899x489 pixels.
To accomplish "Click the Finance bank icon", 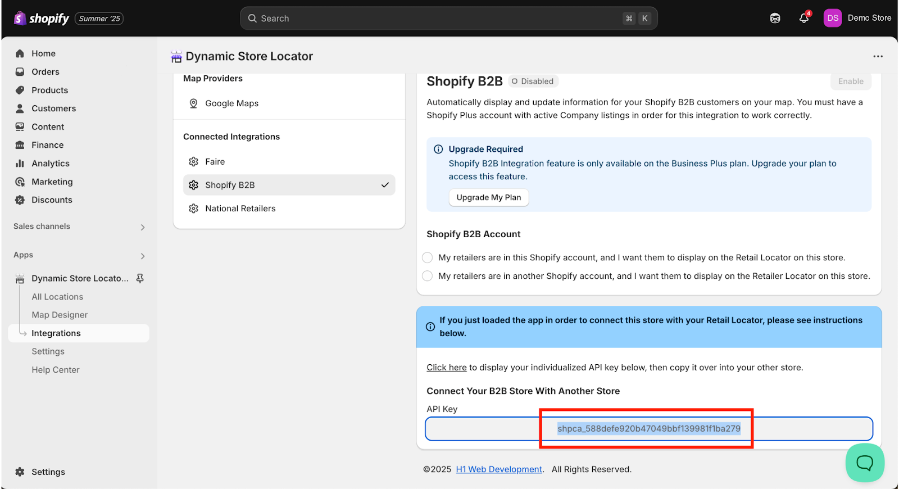I will pyautogui.click(x=20, y=145).
